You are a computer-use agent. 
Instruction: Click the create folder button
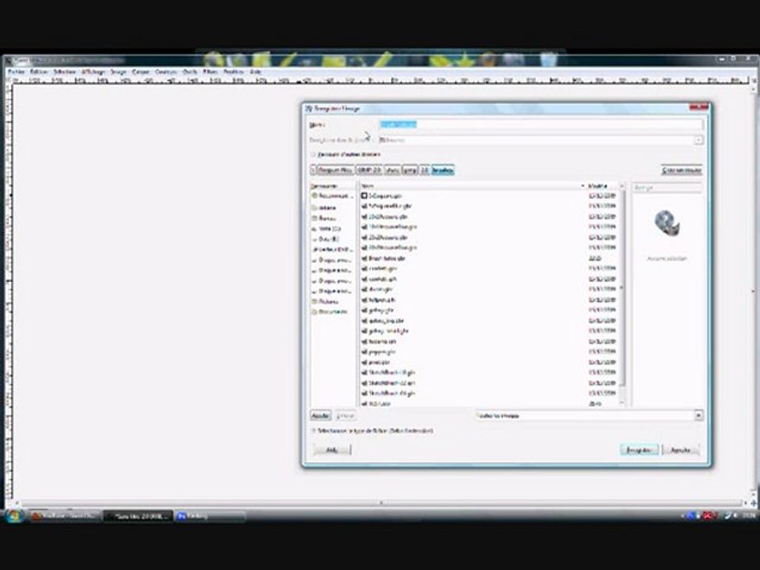pyautogui.click(x=682, y=170)
